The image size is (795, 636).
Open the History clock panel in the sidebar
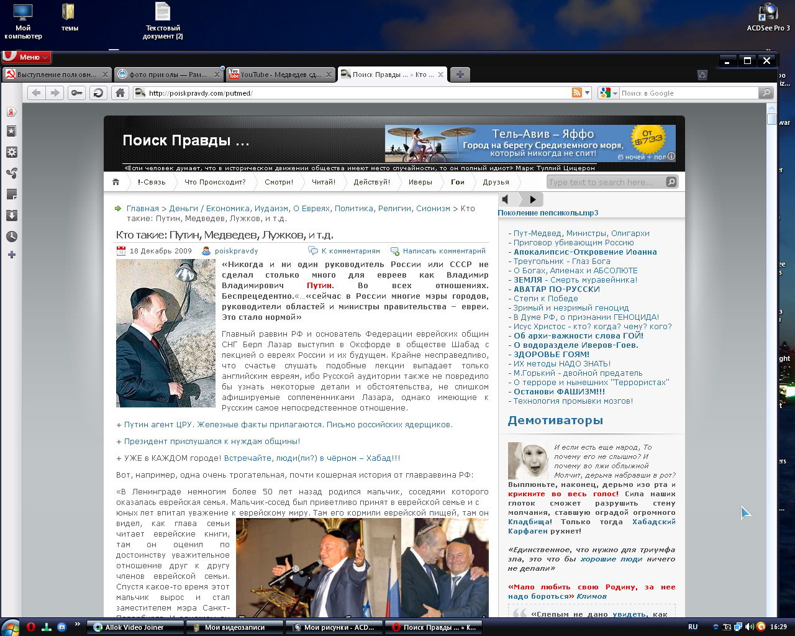pyautogui.click(x=11, y=237)
